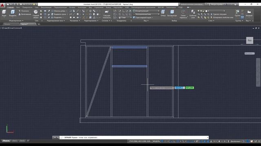Select the Модель layout tab
The height and width of the screenshot is (146, 261).
click(6, 141)
